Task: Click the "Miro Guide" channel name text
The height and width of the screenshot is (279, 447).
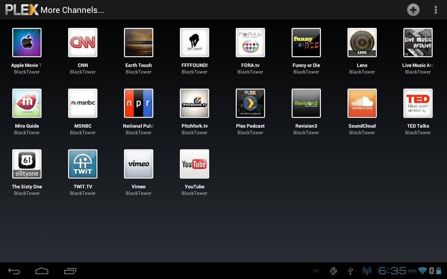Action: pyautogui.click(x=27, y=126)
